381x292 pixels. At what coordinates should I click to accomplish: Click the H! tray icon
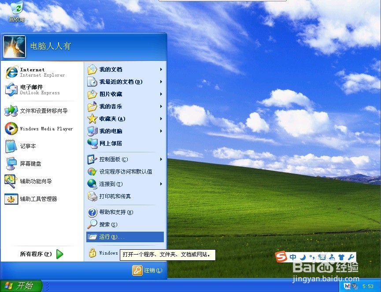348,286
